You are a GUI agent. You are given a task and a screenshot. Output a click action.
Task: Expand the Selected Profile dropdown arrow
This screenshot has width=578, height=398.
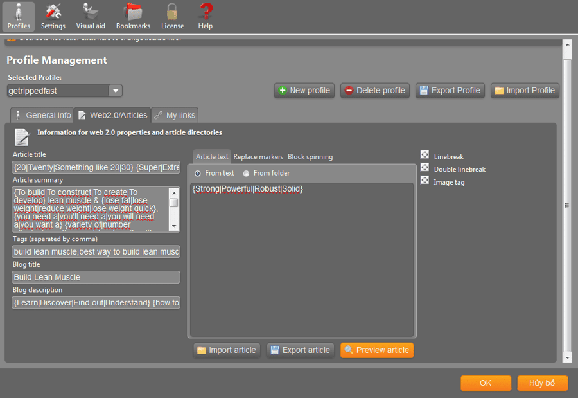click(x=116, y=91)
